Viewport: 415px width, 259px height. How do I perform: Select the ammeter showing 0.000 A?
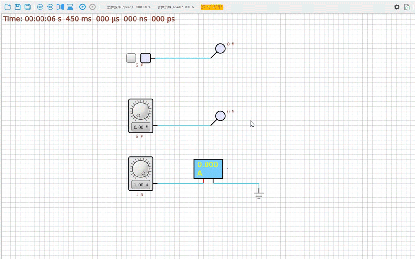tap(208, 168)
